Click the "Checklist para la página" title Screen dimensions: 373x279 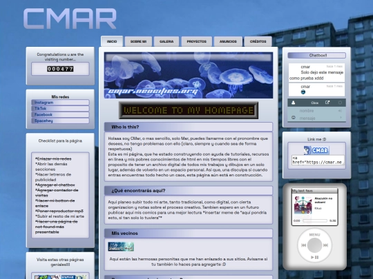tap(60, 141)
